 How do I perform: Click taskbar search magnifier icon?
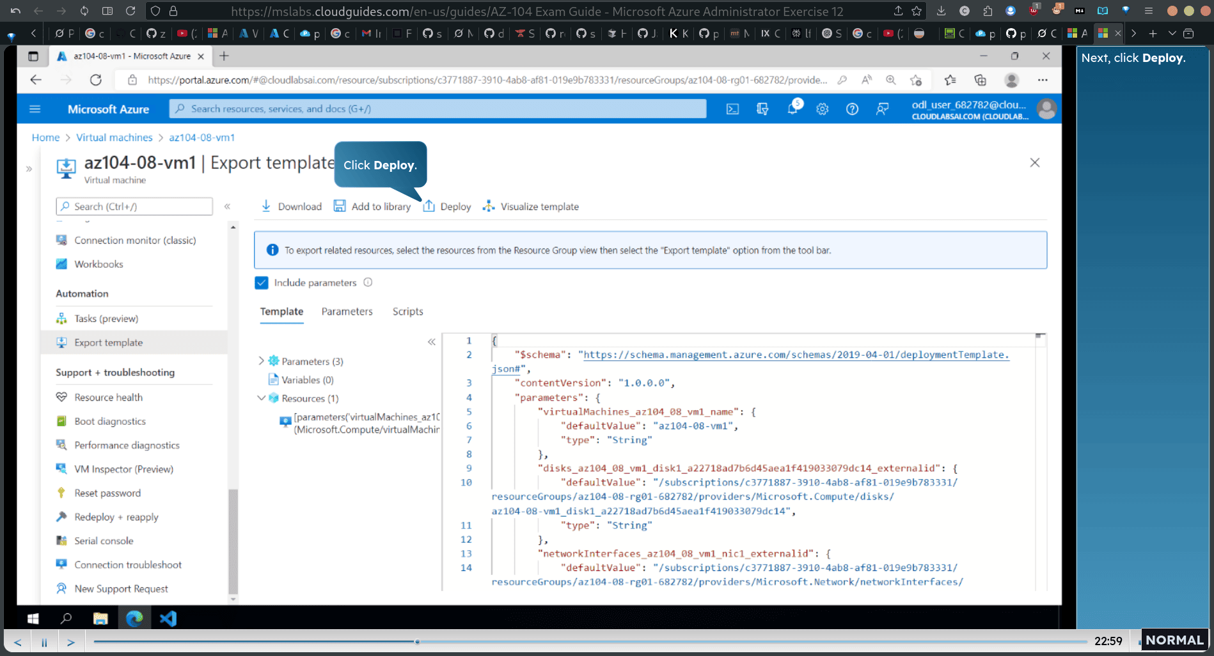point(66,618)
